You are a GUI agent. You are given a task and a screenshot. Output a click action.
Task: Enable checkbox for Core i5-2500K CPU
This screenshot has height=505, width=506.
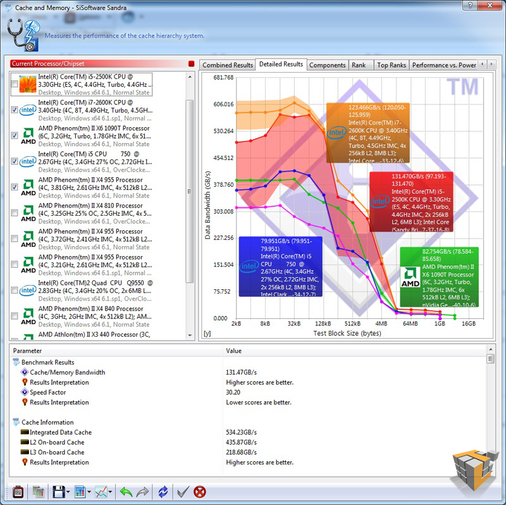pos(14,84)
